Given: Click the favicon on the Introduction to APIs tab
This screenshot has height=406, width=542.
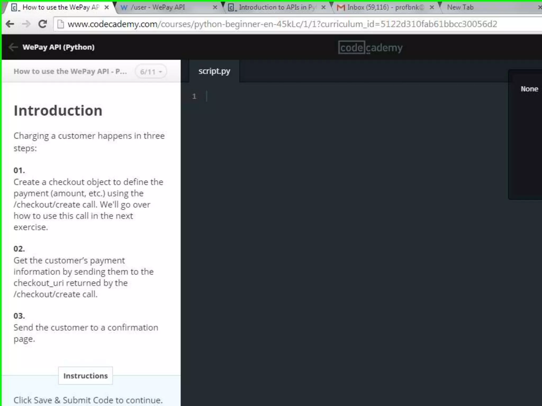Looking at the screenshot, I should [232, 7].
